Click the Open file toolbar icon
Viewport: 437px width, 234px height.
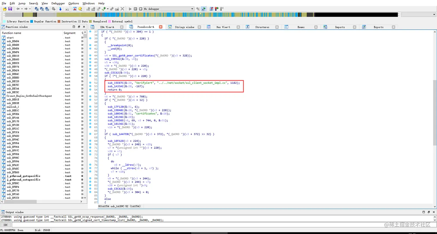click(x=5, y=9)
